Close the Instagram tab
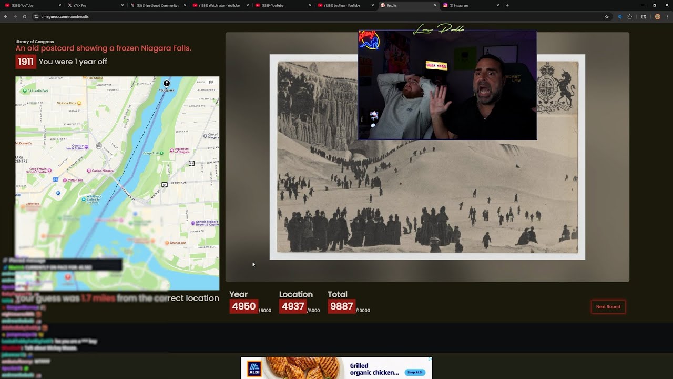Viewport: 673px width, 379px height. tap(498, 5)
